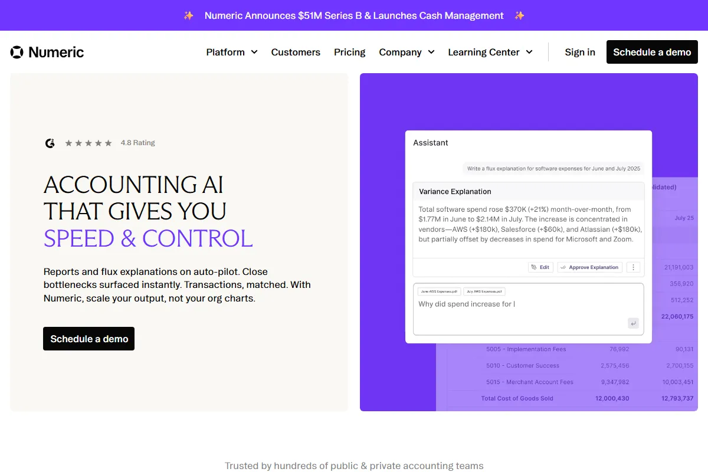
Task: Open the Series B announcement banner
Action: [x=354, y=15]
